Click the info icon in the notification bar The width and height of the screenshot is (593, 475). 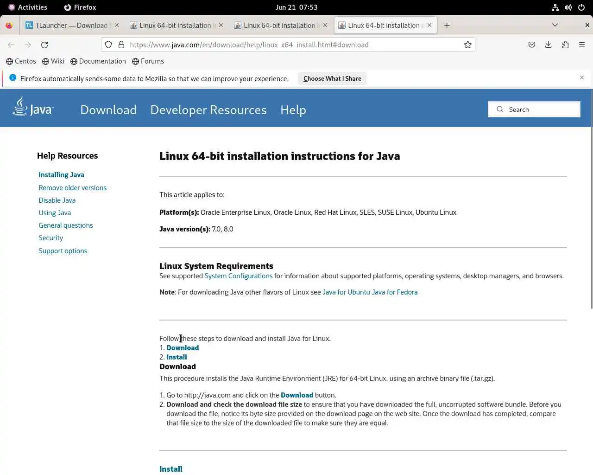pos(13,78)
